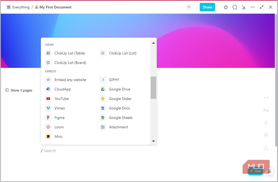Select the Google Drive label
The height and width of the screenshot is (182, 278).
click(119, 89)
